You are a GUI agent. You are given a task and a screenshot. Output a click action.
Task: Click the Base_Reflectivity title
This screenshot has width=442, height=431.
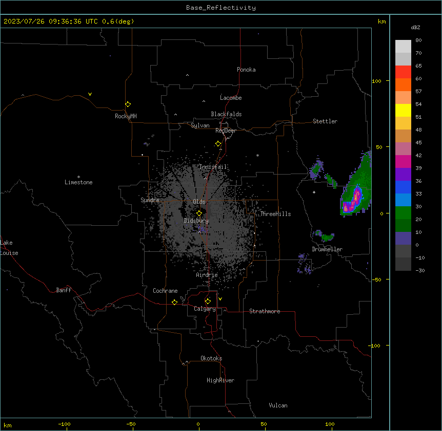(x=221, y=8)
